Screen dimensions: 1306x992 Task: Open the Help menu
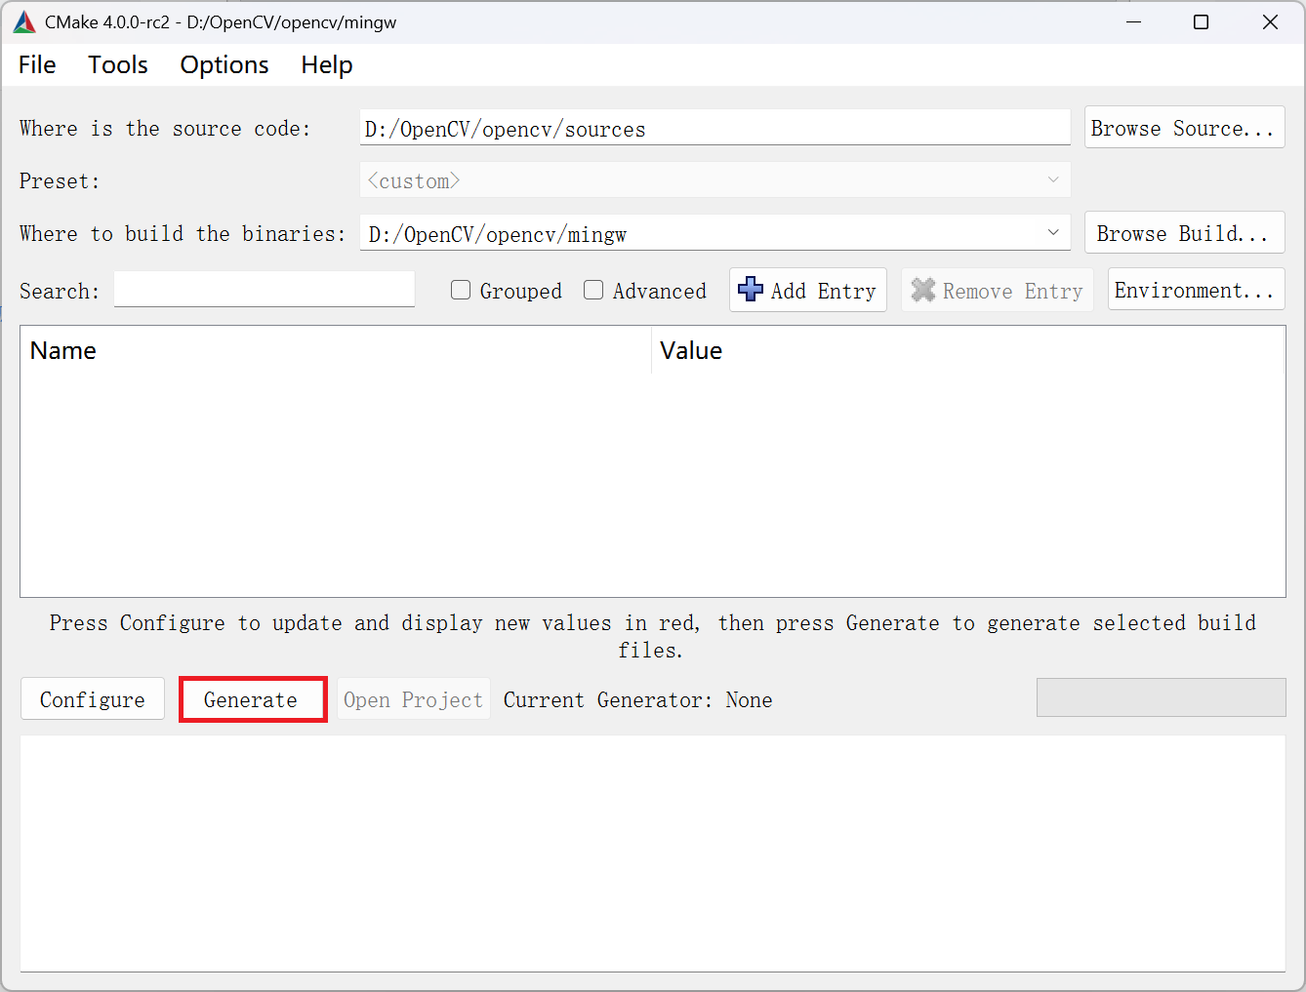point(327,64)
